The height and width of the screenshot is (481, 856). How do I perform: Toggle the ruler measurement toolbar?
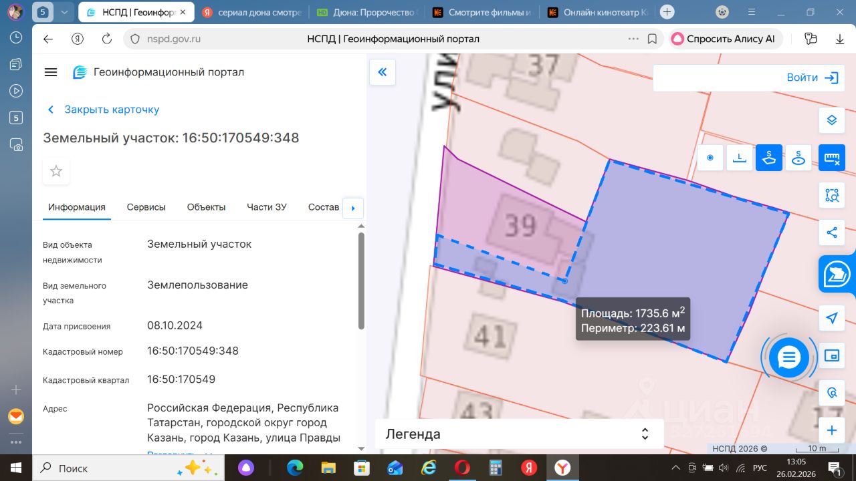[x=832, y=158]
